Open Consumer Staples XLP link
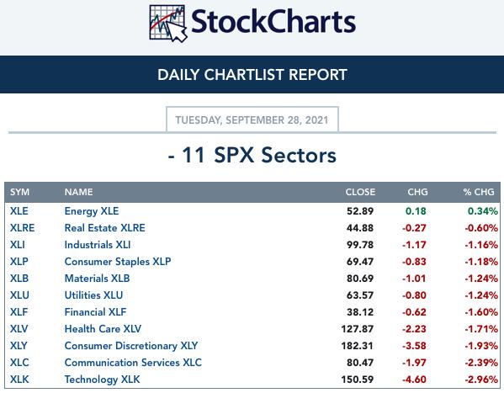The width and height of the screenshot is (504, 393). pos(118,262)
